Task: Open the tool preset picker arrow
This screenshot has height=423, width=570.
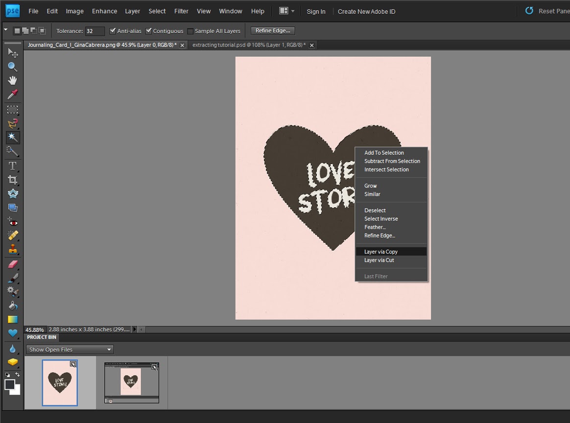Action: pyautogui.click(x=6, y=30)
